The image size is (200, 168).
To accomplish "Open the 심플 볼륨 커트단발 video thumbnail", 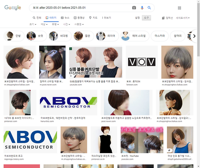I will click(x=95, y=62).
